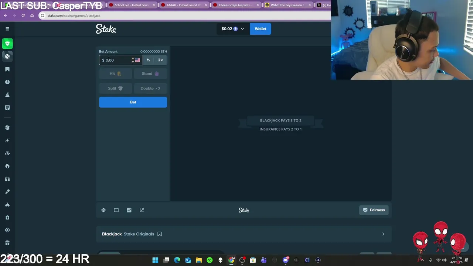Screen dimensions: 473x266
Task: Toggle theatre mode rectangle icon
Action: pos(116,210)
